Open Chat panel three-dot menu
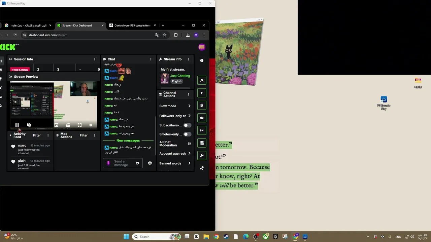This screenshot has height=242, width=431. (151, 59)
